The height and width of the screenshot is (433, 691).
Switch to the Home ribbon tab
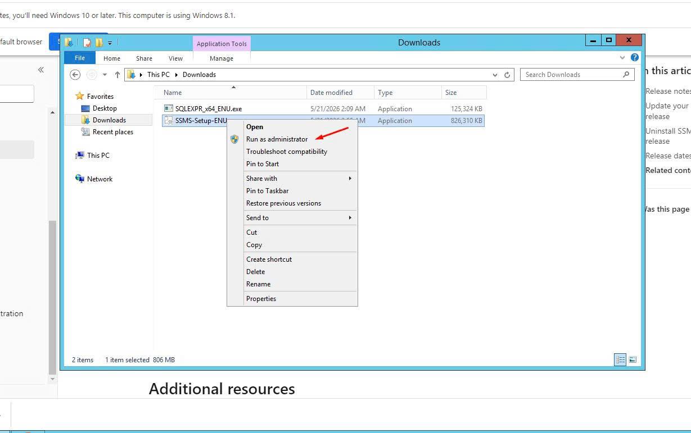pyautogui.click(x=112, y=58)
